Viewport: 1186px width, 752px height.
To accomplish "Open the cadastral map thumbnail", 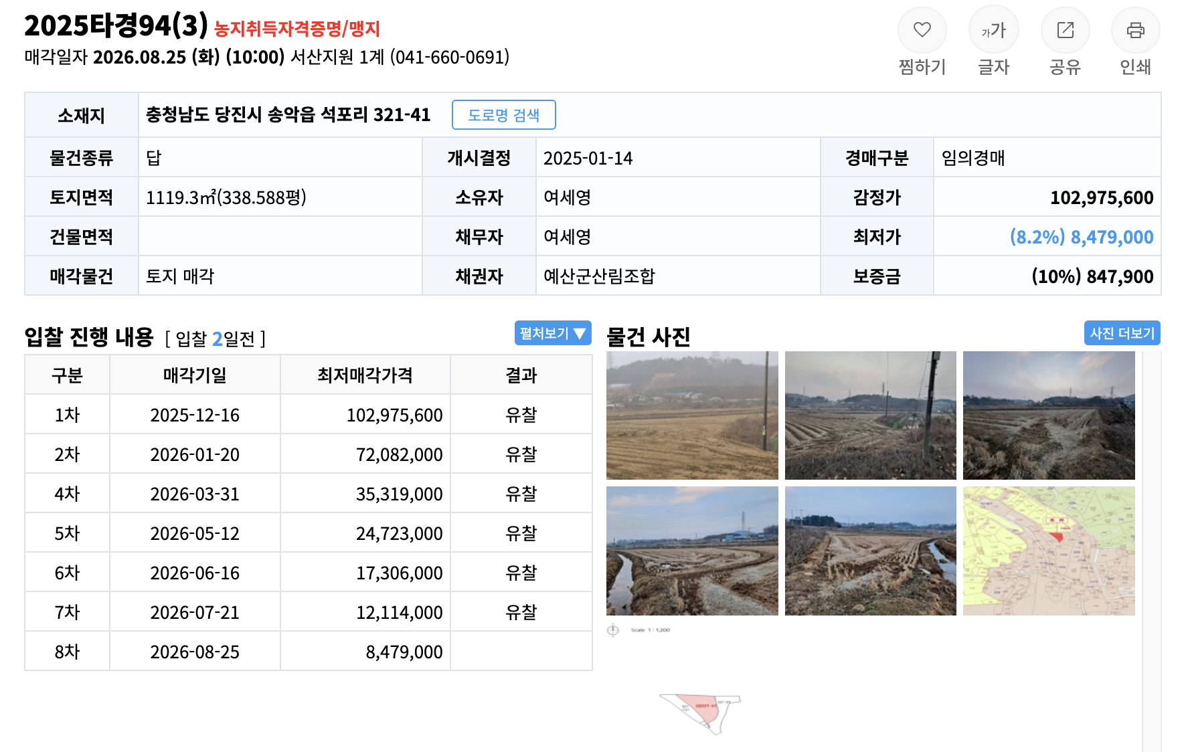I will tap(1049, 551).
